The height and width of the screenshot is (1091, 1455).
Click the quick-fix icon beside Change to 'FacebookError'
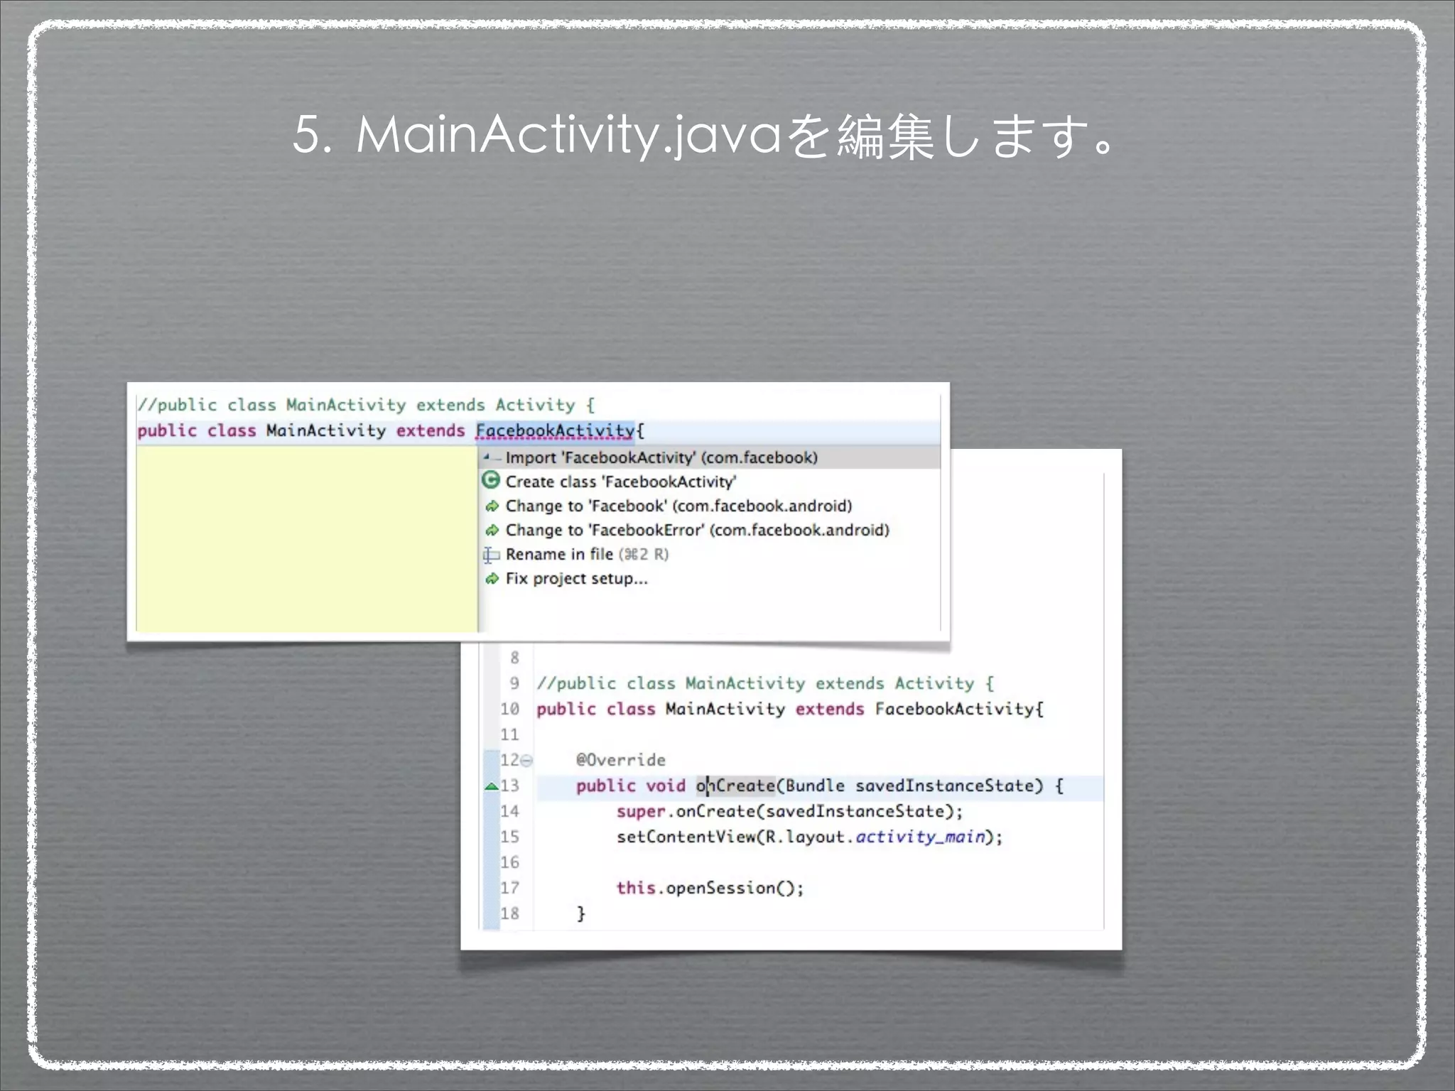coord(492,531)
